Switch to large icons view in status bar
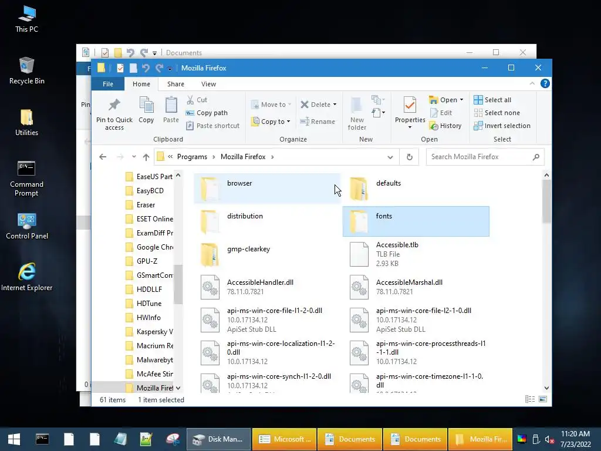This screenshot has width=601, height=451. click(x=543, y=399)
